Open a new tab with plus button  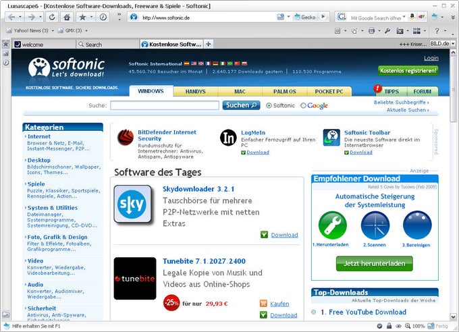point(209,44)
